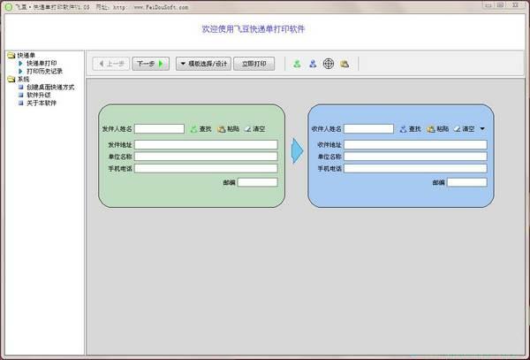
Task: Click the recipient 邮编 field
Action: point(467,182)
